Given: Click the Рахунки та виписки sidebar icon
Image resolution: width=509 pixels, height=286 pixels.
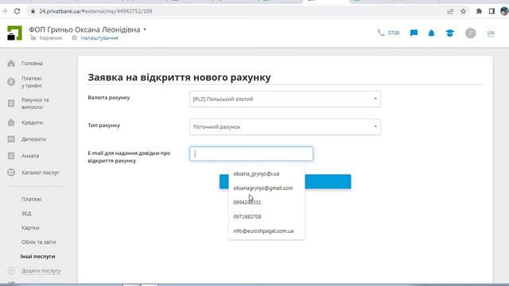Looking at the screenshot, I should [11, 103].
